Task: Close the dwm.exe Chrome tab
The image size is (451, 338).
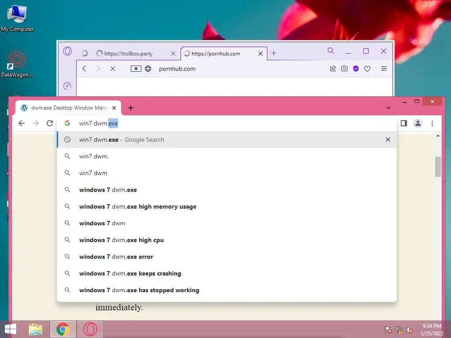Action: click(x=114, y=108)
